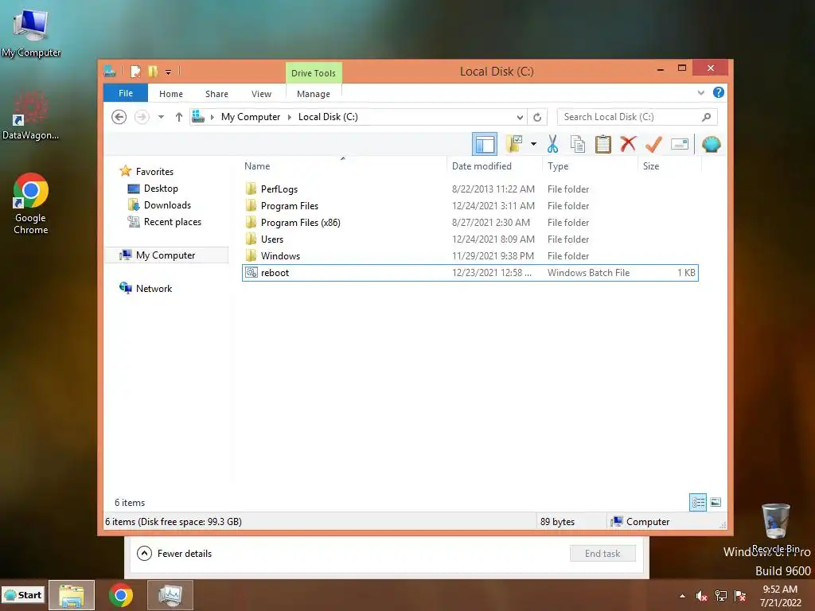Expand the address bar history dropdown

(x=520, y=118)
